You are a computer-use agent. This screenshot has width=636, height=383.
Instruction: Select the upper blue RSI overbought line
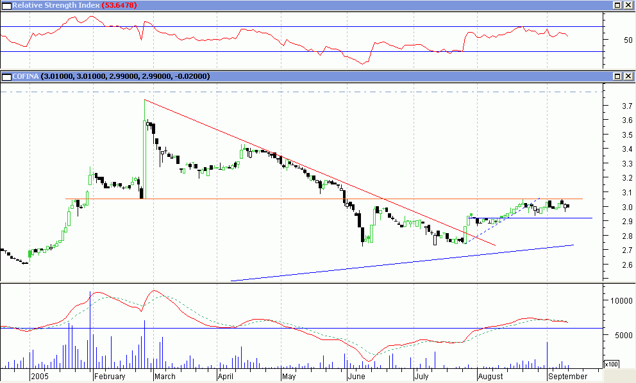300,27
